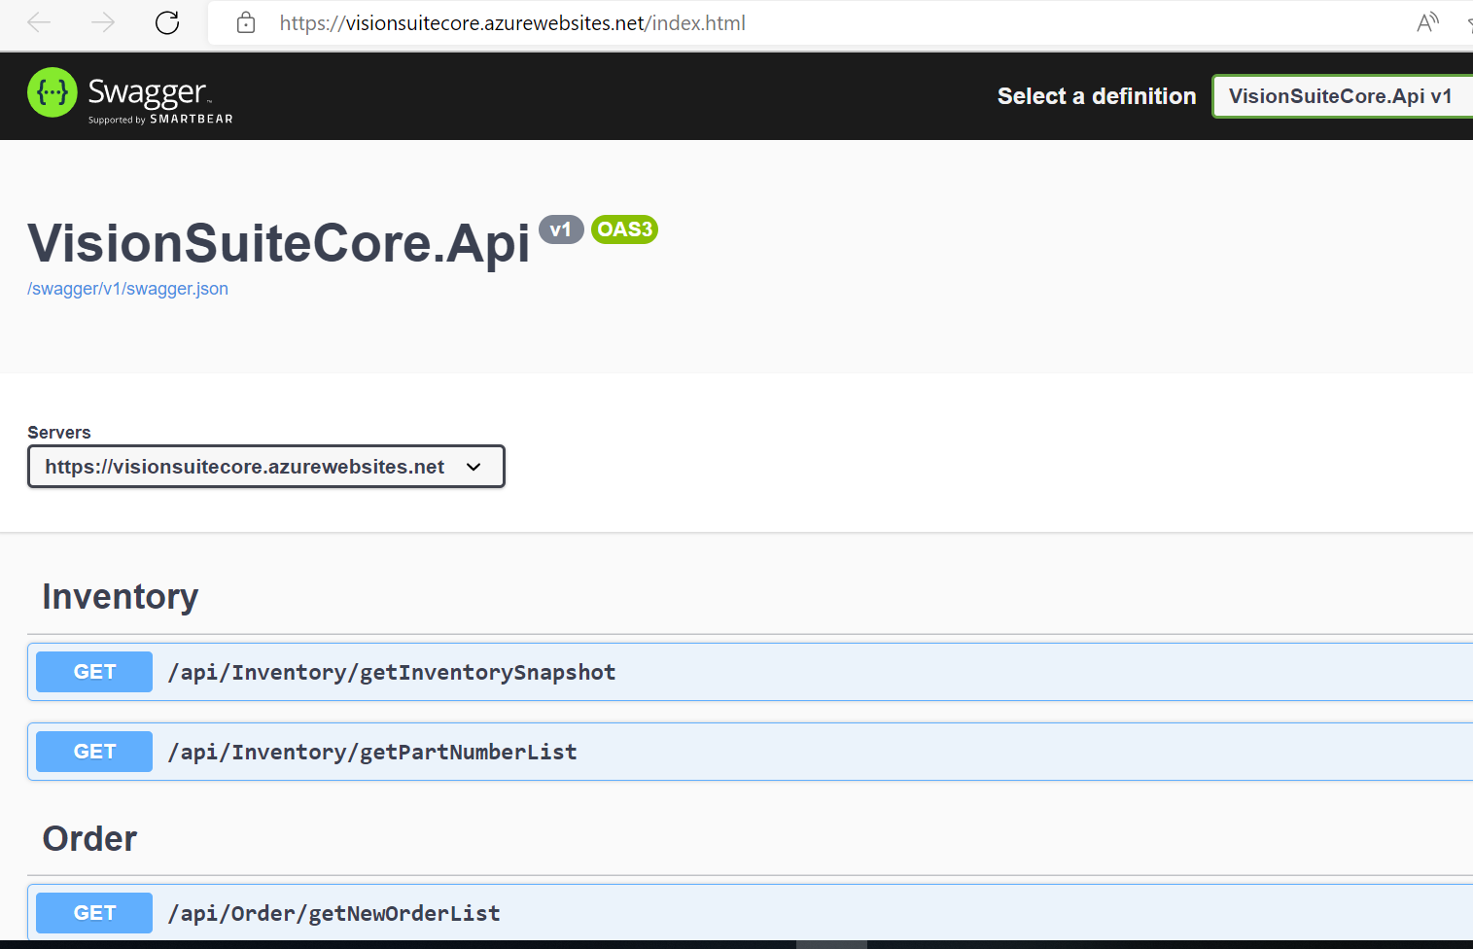This screenshot has height=949, width=1473.
Task: Open the Servers URL dropdown
Action: tap(265, 467)
